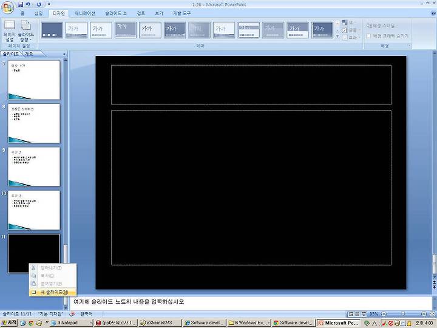Switch to the 슬라이드 pane tab
The image size is (437, 328).
[10, 53]
